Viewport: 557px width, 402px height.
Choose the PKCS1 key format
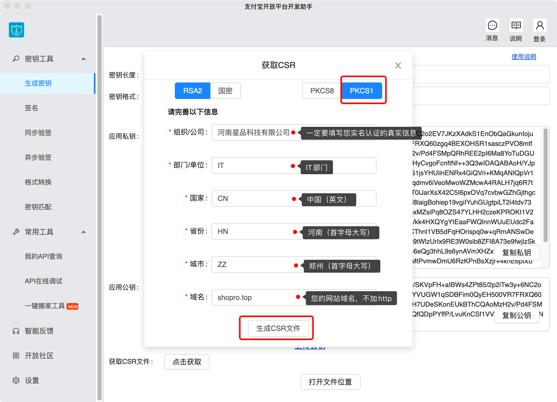coord(362,91)
